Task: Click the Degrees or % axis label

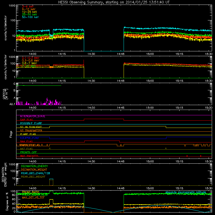Action: tap(7, 201)
